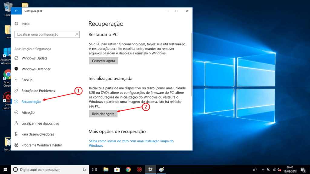Click the Localizar uma configuração search box
The image size is (310, 174).
tap(47, 34)
